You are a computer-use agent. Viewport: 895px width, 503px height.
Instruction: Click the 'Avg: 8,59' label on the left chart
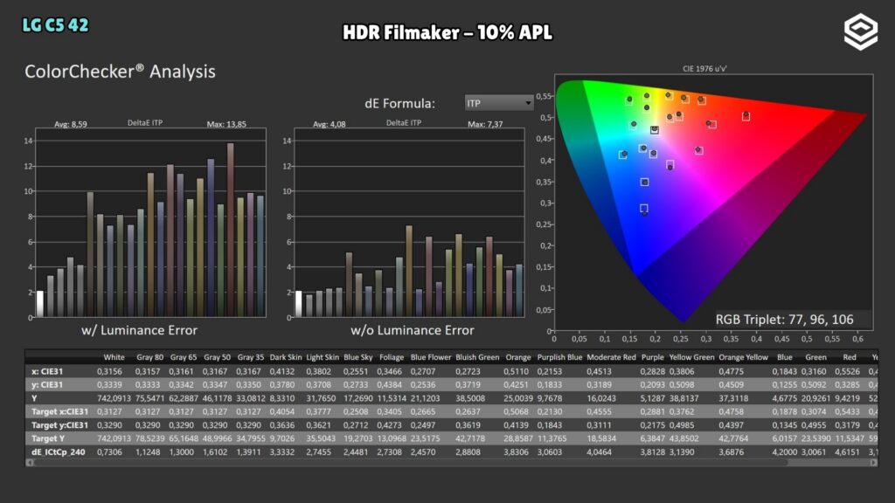(71, 124)
